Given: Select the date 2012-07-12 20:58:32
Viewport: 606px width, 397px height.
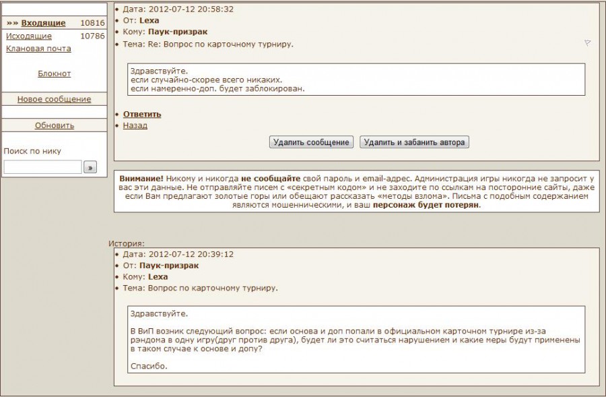Looking at the screenshot, I should click(x=191, y=9).
